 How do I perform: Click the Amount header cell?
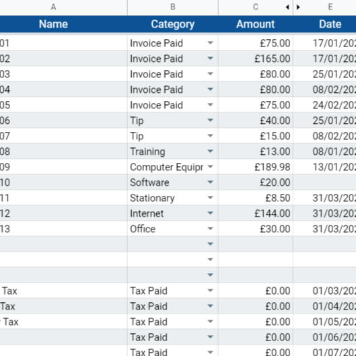click(256, 24)
